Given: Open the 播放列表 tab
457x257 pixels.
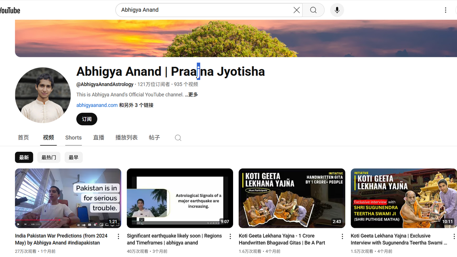Looking at the screenshot, I should coord(126,138).
